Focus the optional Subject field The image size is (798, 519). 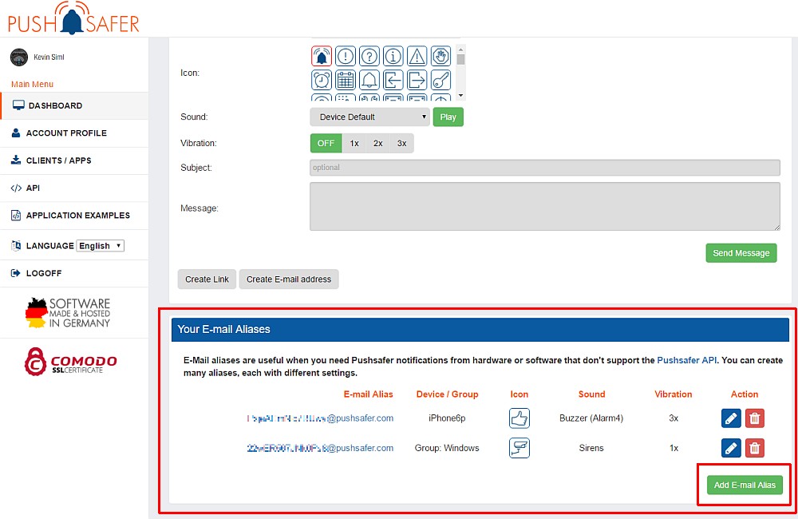(544, 168)
